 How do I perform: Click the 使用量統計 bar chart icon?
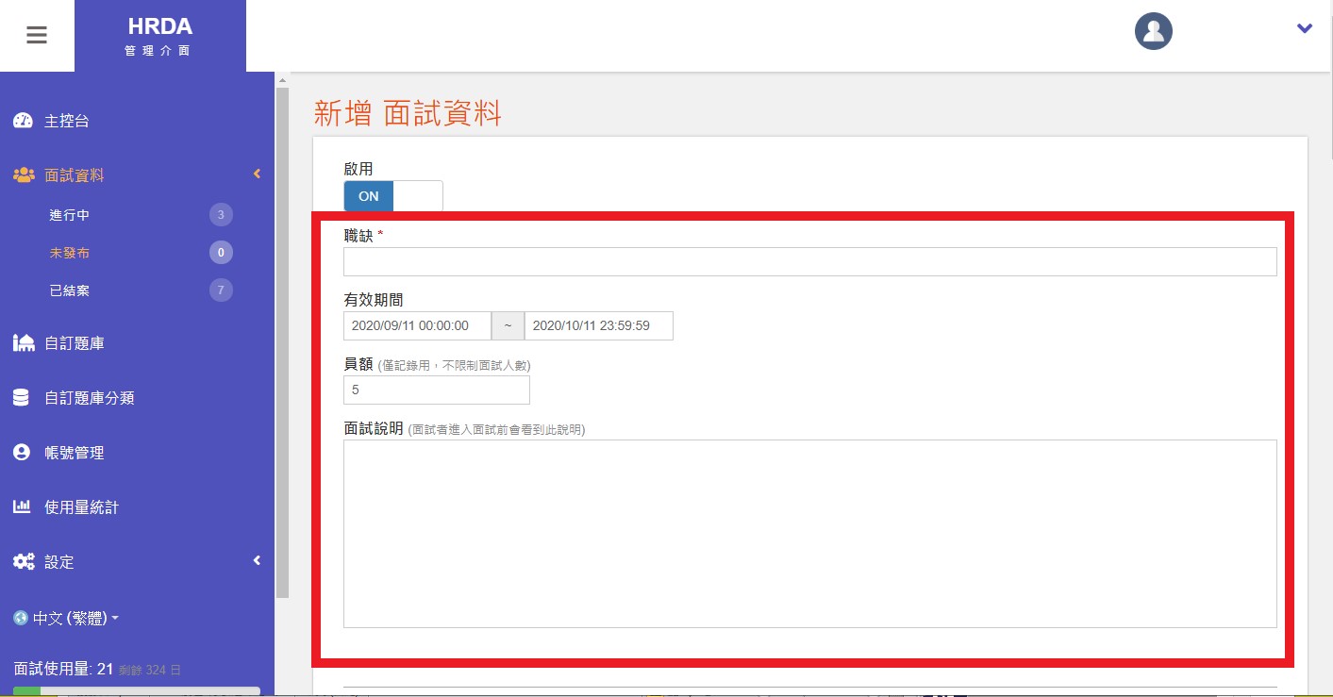[20, 506]
